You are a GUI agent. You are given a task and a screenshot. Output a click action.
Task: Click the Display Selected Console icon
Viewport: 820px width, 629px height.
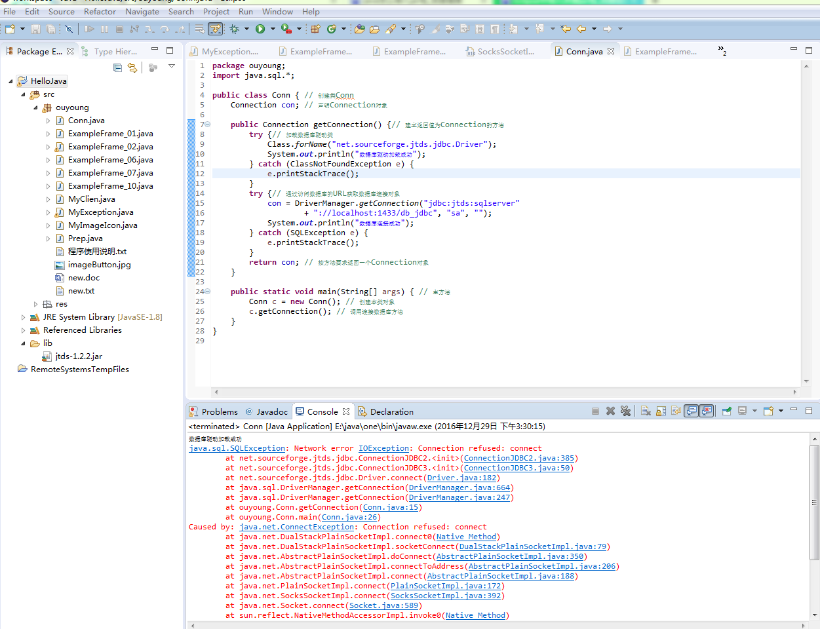point(742,411)
